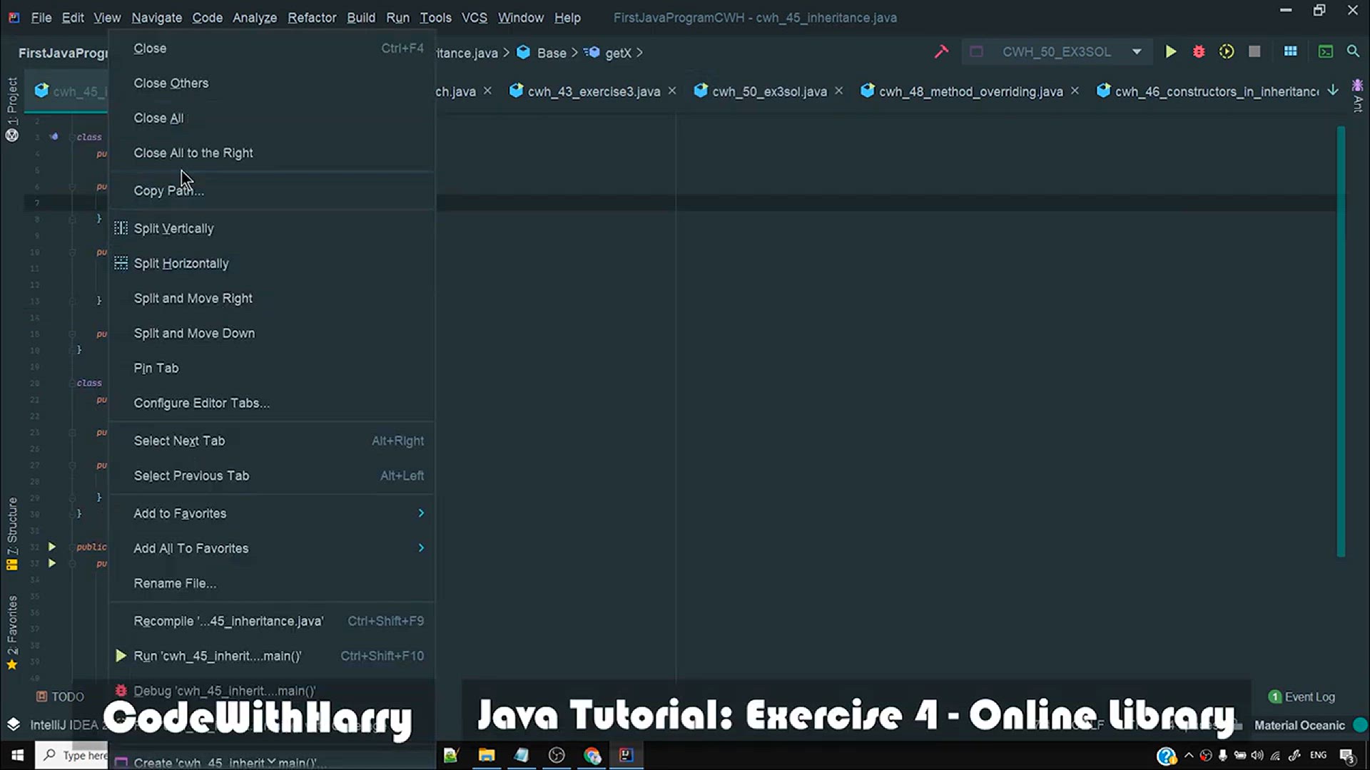This screenshot has height=770, width=1370.
Task: Choose Close Others in context menu
Action: click(x=272, y=83)
